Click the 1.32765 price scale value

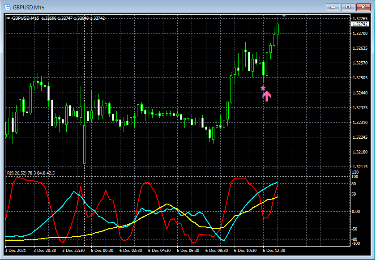(x=360, y=19)
